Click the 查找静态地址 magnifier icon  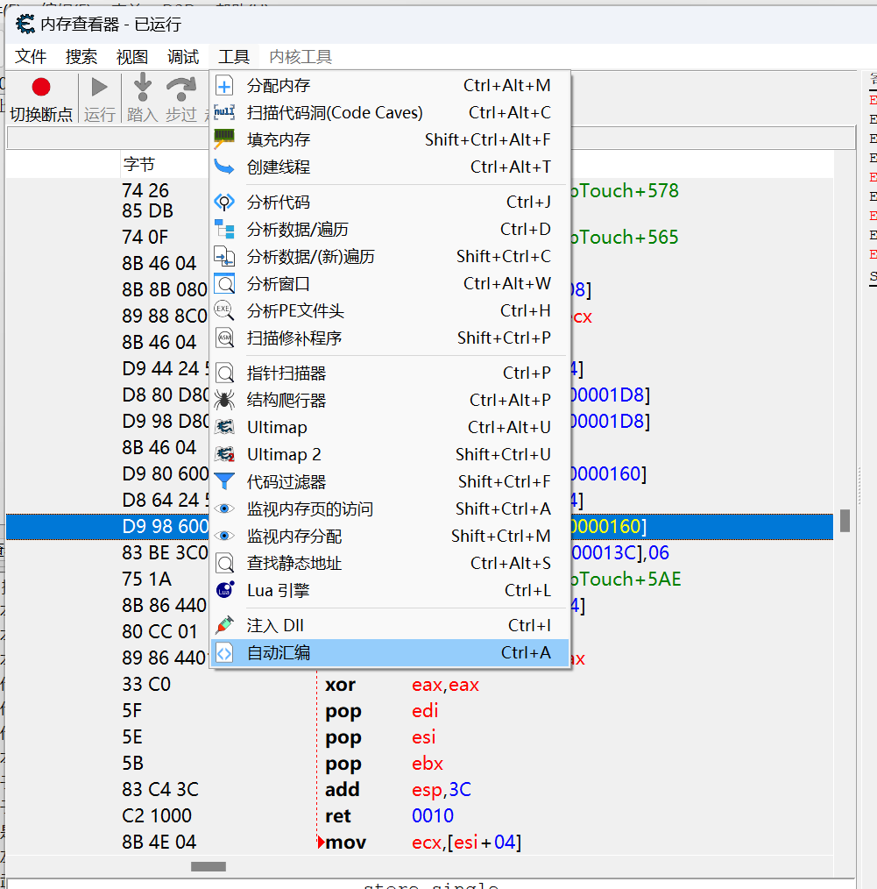[224, 563]
